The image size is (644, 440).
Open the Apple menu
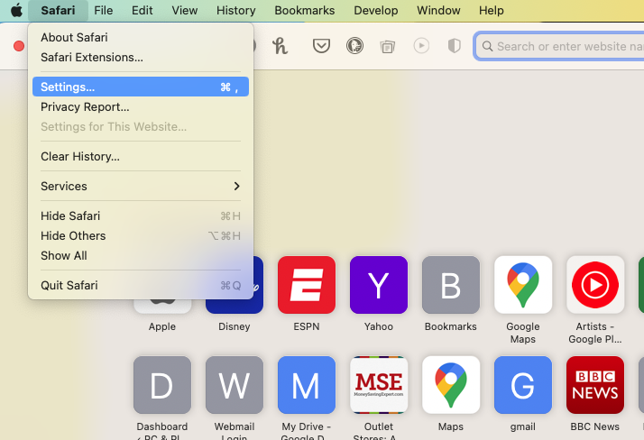click(16, 10)
